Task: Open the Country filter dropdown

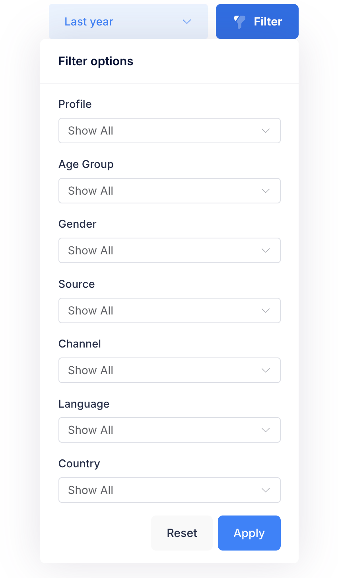Action: coord(169,490)
